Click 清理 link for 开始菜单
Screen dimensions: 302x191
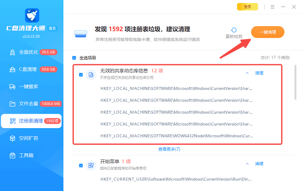point(259,164)
